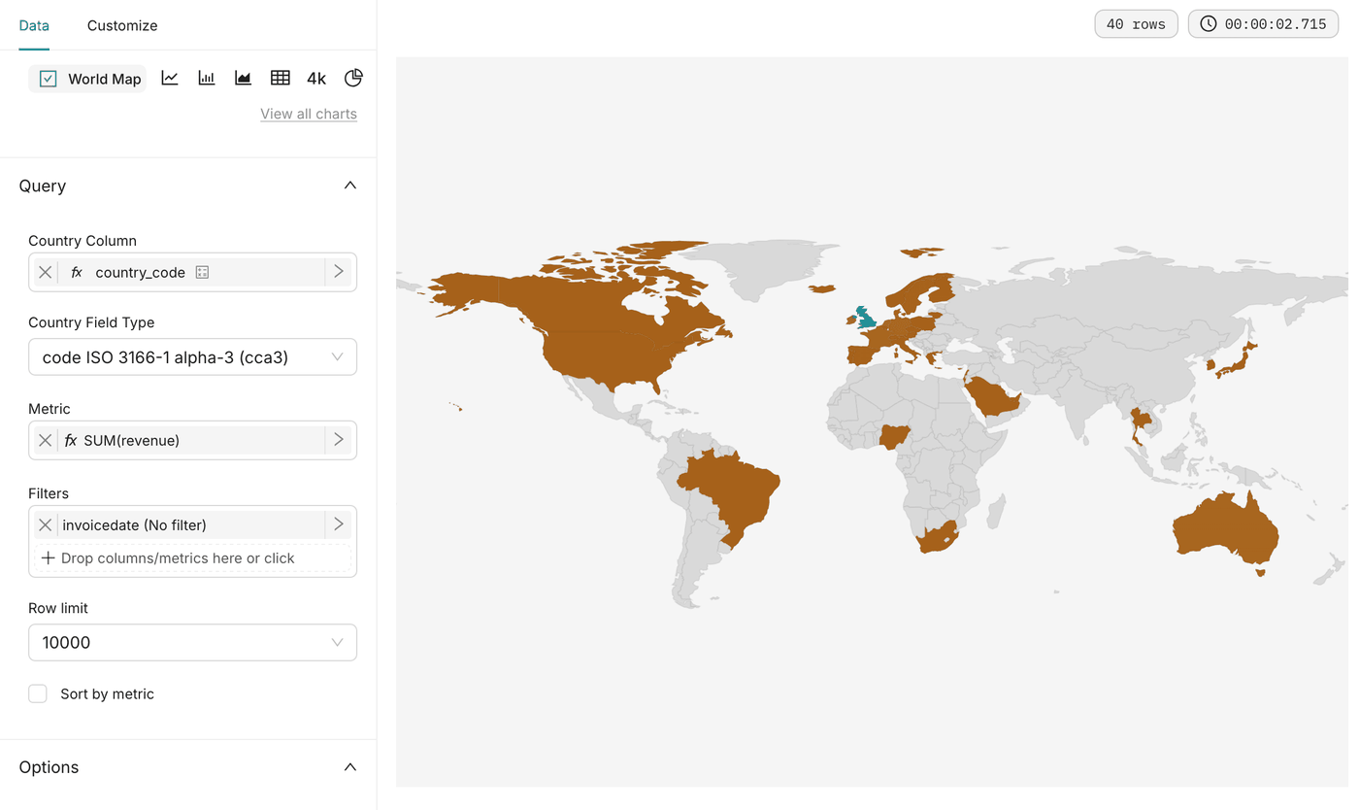Open SUM(revenue) metric options arrow

pyautogui.click(x=339, y=440)
